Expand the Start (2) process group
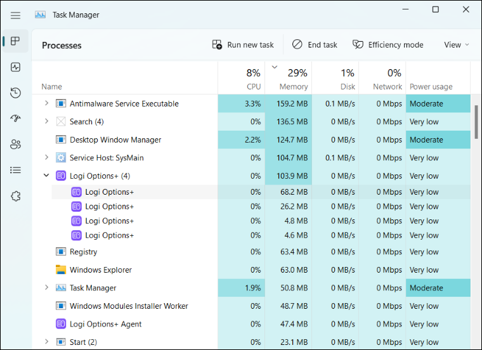Screen dimensions: 482x350 point(46,342)
